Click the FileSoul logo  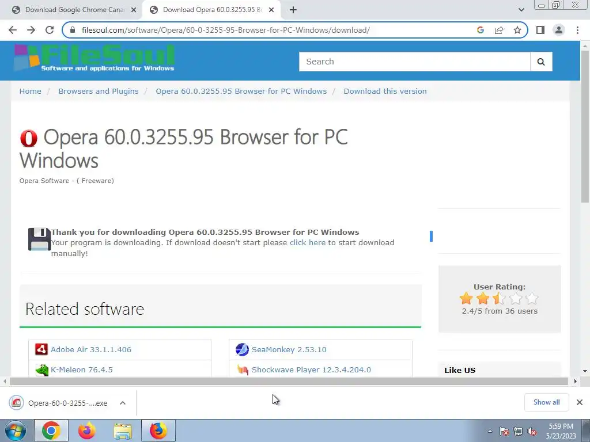tap(94, 58)
